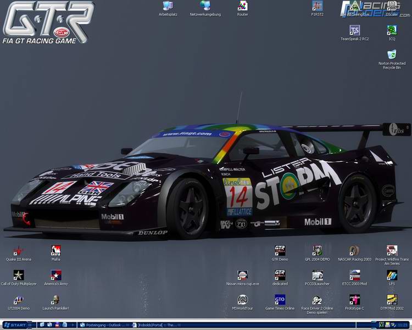Launch NASCAR Racing 2003 shortcut
This screenshot has height=330, width=412.
[355, 254]
